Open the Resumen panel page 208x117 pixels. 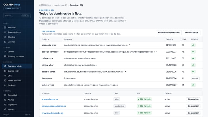pos(17,27)
